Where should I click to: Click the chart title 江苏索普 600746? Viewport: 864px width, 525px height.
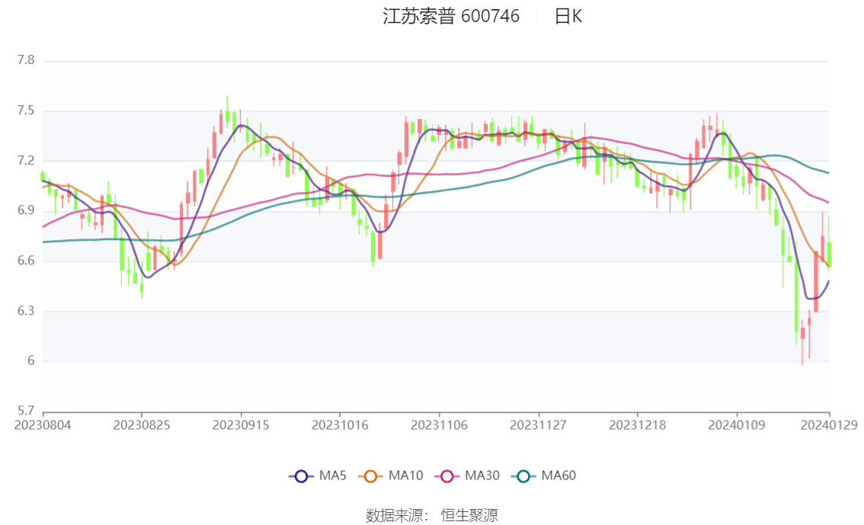[x=451, y=16]
